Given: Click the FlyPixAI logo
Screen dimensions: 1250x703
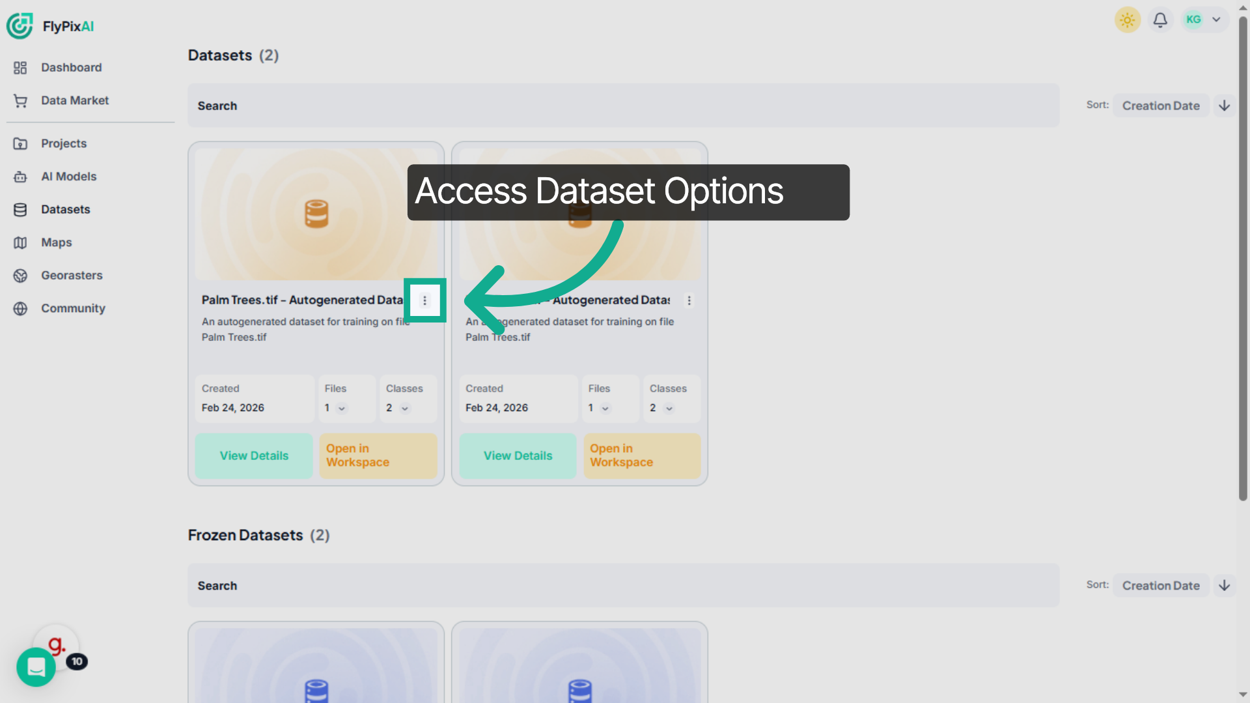Looking at the screenshot, I should pos(50,26).
